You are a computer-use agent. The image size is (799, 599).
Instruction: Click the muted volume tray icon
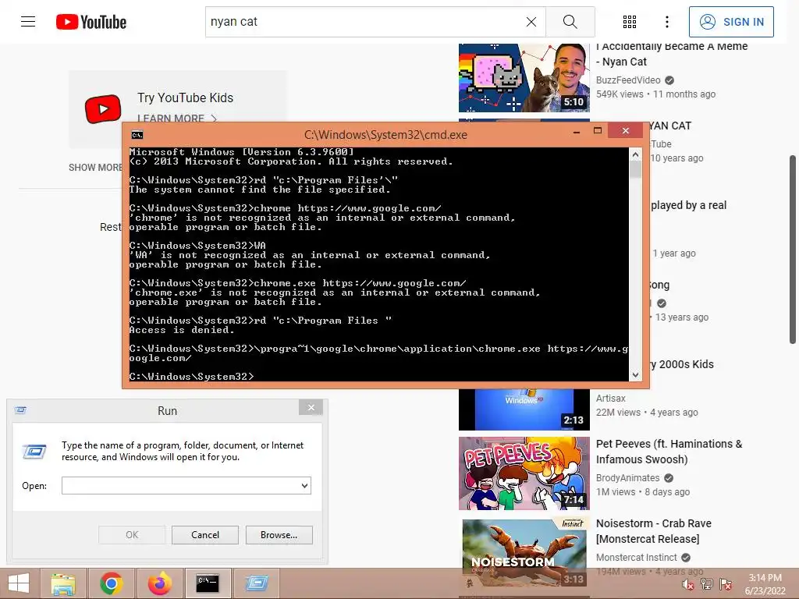tap(688, 584)
